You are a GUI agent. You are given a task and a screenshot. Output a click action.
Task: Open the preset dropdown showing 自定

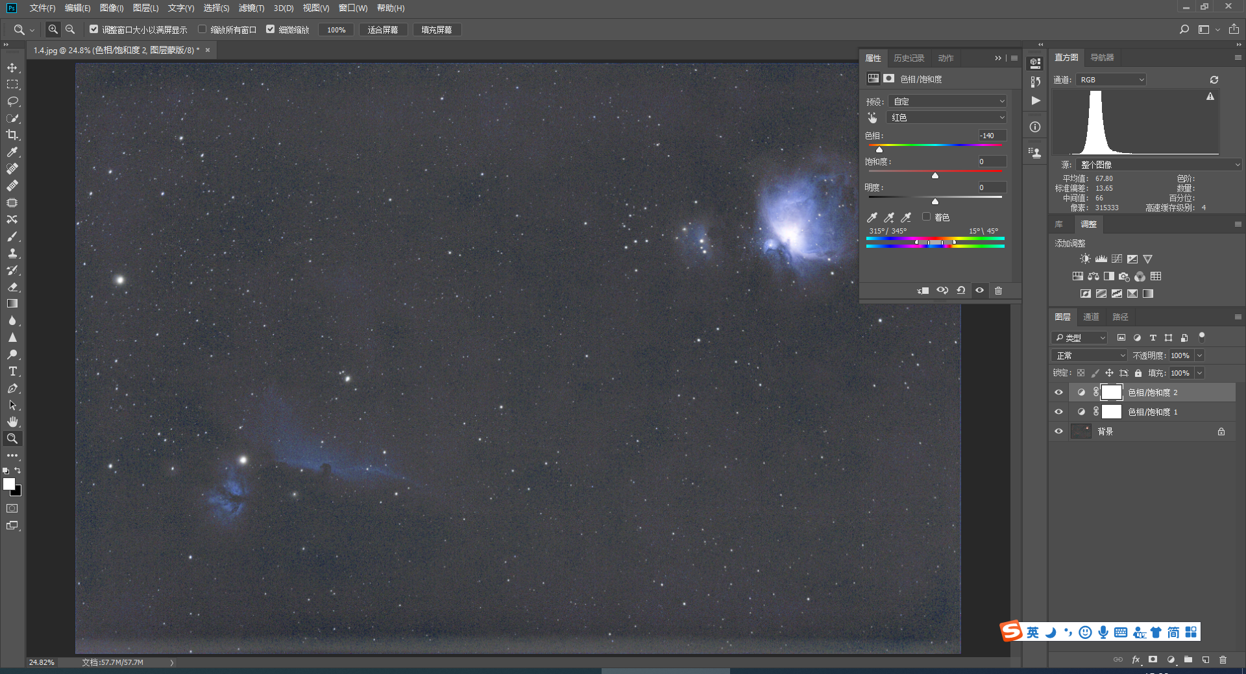pos(947,101)
